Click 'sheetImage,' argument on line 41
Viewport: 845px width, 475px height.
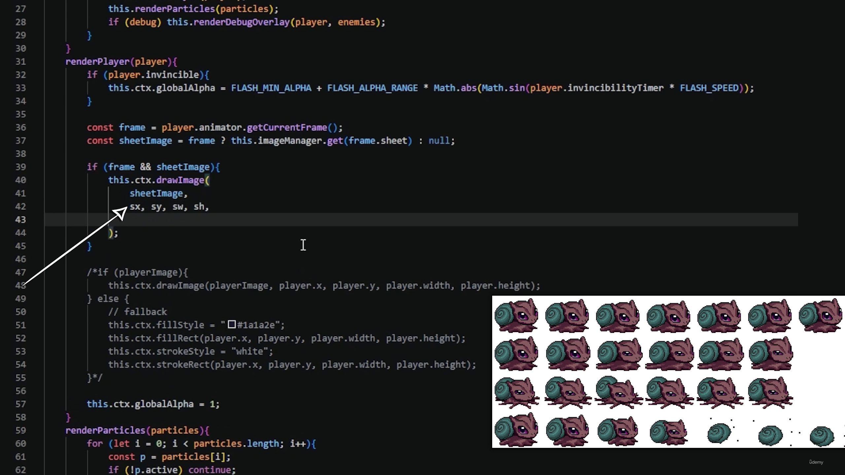158,194
